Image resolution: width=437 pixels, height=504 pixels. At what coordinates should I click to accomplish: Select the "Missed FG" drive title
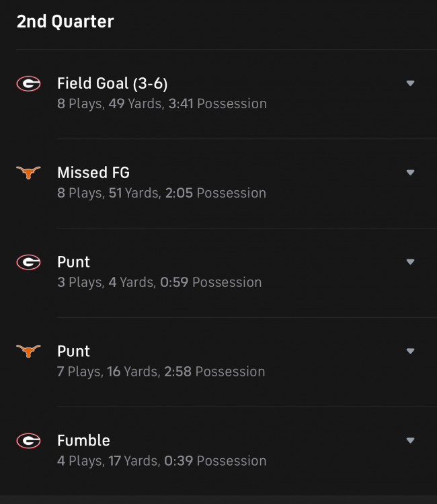93,173
